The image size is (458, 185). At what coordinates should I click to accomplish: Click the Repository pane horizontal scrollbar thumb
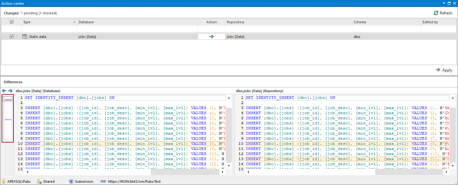pyautogui.click(x=409, y=172)
